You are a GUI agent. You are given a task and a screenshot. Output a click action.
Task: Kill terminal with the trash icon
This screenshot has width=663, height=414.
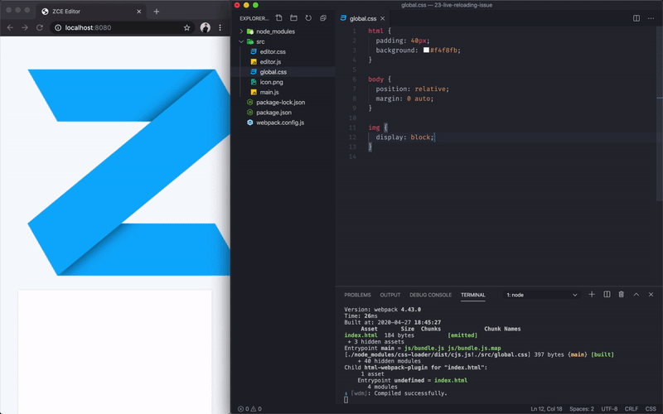621,295
